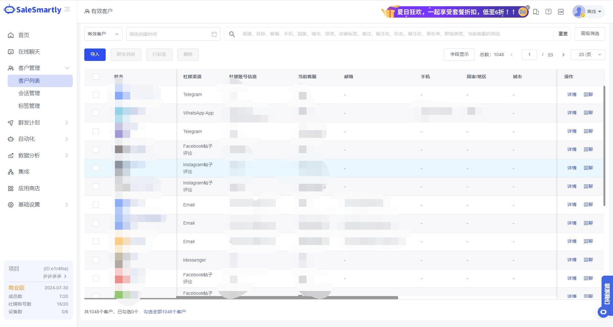Screen dimensions: 613x327
Task: Expand the 群发计划 chevron
Action: (x=67, y=123)
